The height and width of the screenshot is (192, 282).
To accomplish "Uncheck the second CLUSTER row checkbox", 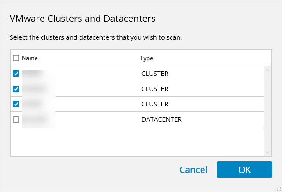I will tap(16, 89).
